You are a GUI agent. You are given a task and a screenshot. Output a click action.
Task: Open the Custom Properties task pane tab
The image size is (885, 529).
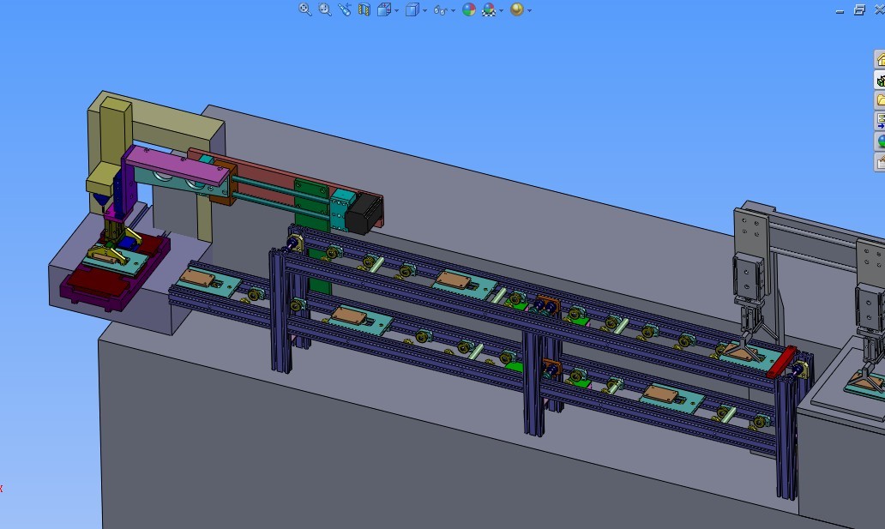point(880,161)
